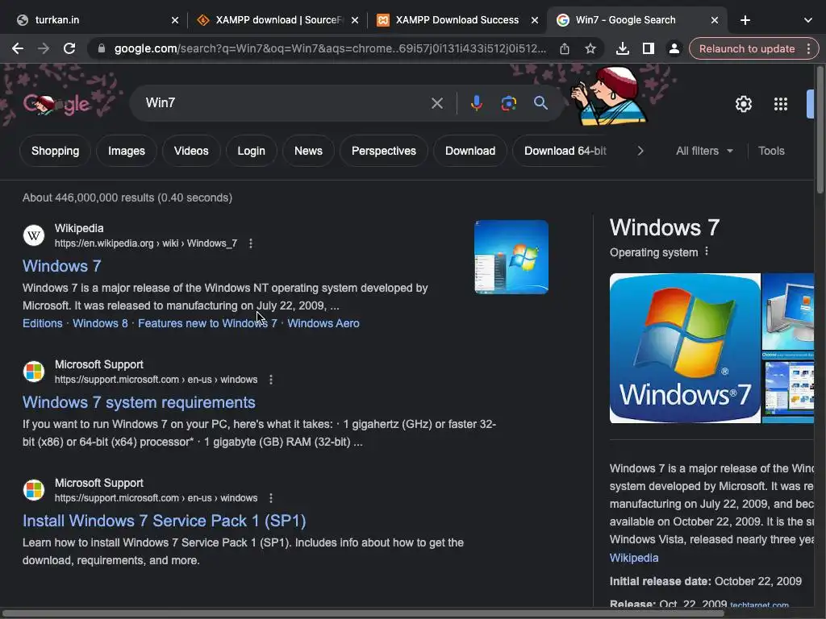Image resolution: width=826 pixels, height=619 pixels.
Task: Select the Perspectives filter chip
Action: pos(383,151)
